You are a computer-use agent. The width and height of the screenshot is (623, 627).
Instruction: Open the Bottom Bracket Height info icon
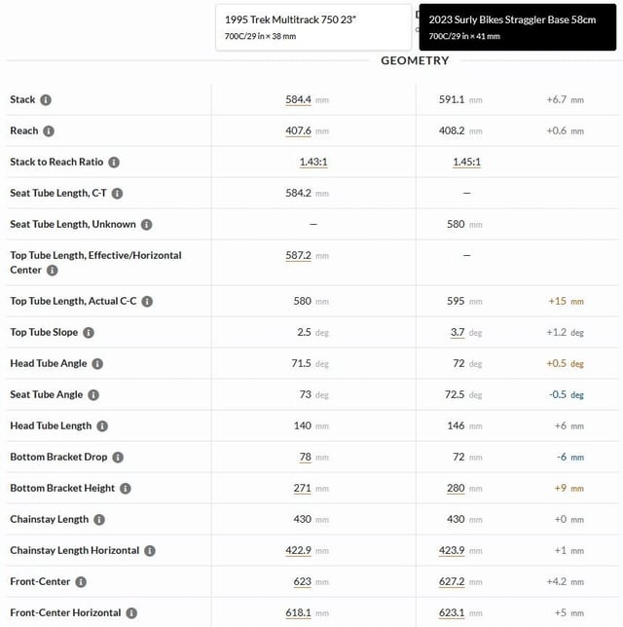coord(126,488)
